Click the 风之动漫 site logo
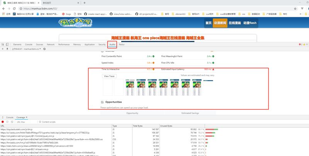The height and width of the screenshot is (156, 309). (x=75, y=23)
